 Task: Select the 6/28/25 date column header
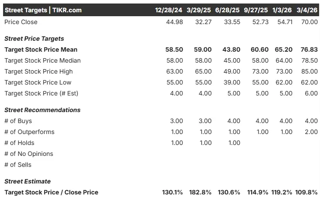[x=228, y=10]
